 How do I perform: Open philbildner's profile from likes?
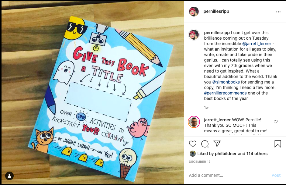pos(226,154)
